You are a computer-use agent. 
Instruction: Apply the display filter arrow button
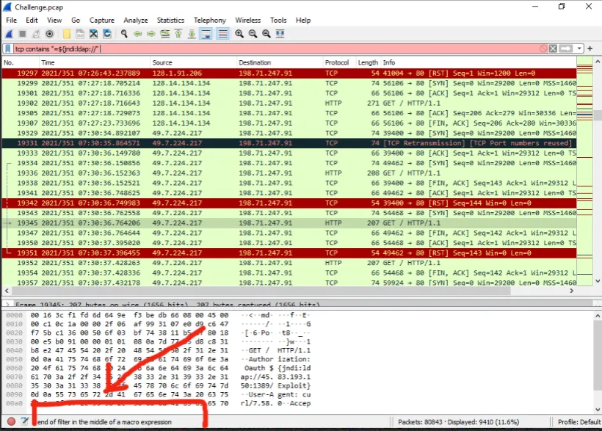565,48
